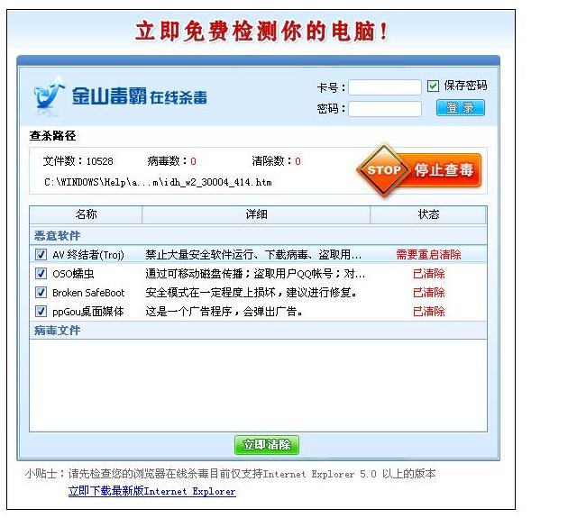The height and width of the screenshot is (518, 577).
Task: Click the 名称 column header
Action: coord(86,214)
